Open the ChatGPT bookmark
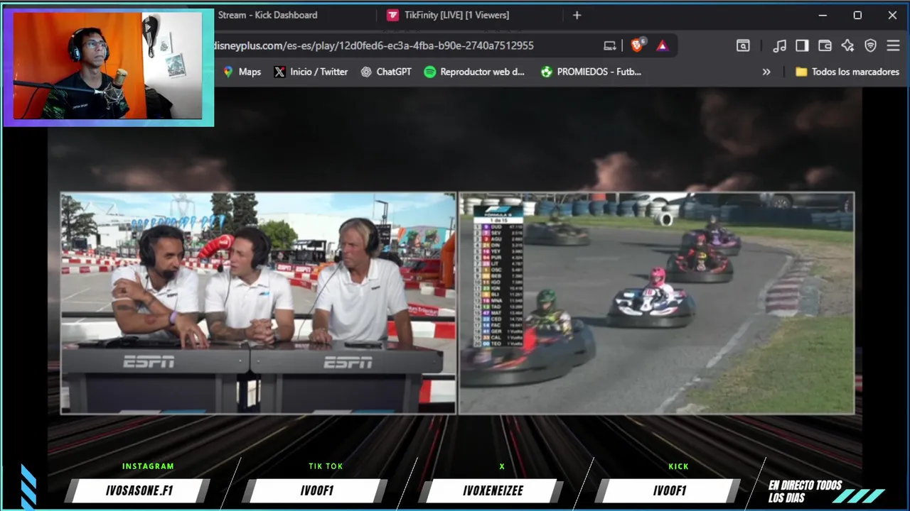 point(386,72)
